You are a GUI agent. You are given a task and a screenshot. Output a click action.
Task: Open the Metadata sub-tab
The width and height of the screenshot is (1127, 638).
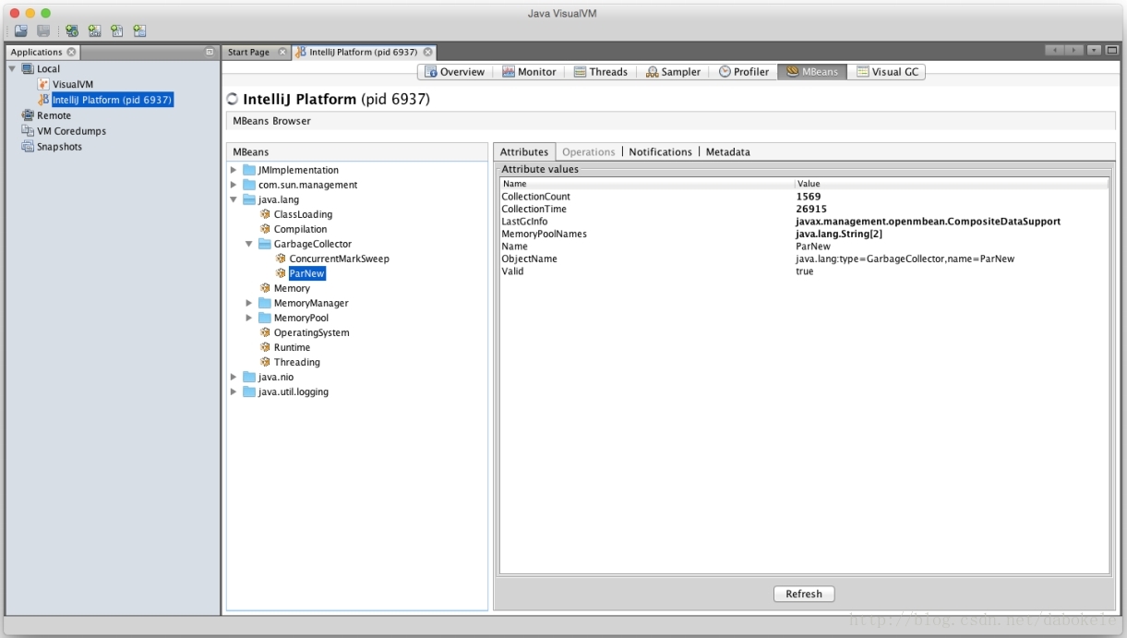click(x=727, y=151)
